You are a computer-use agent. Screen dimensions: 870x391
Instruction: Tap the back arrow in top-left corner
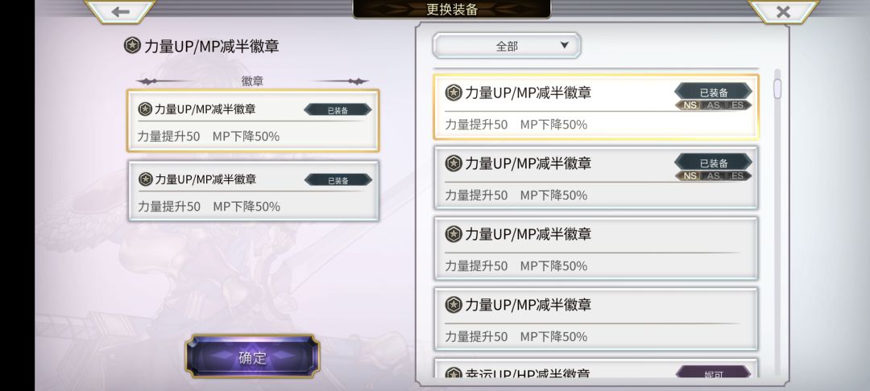(x=121, y=11)
